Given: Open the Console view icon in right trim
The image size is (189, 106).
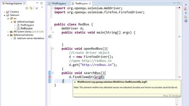Looking at the screenshot, I should click(186, 21).
